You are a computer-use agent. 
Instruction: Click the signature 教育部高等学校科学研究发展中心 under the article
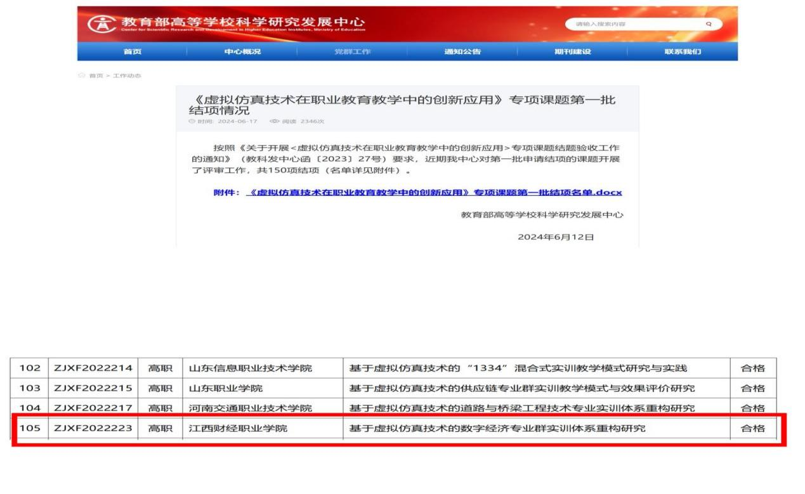tap(542, 215)
